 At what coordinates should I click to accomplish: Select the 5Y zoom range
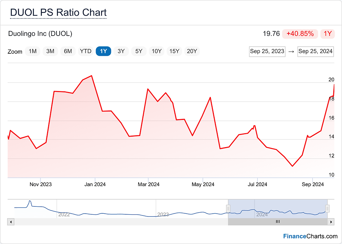click(x=139, y=51)
